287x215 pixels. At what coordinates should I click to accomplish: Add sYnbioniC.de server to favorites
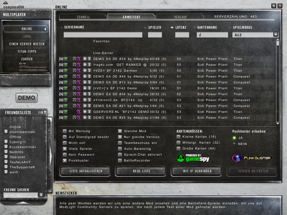85,100
